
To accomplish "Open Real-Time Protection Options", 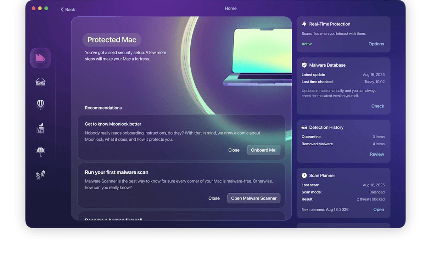I will (376, 44).
